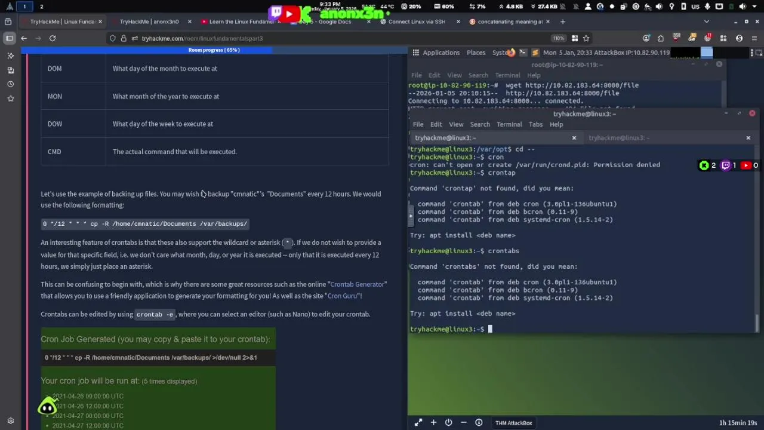Screen dimensions: 764x430
Task: Show AttackBox info icon
Action: coord(479,423)
